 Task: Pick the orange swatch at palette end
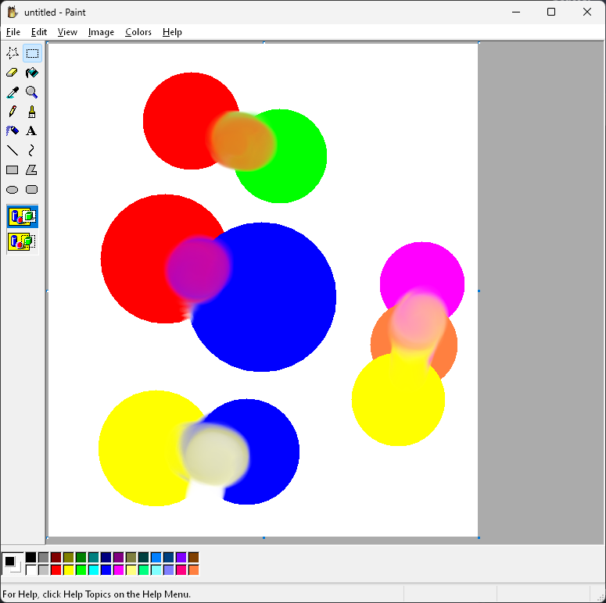193,569
